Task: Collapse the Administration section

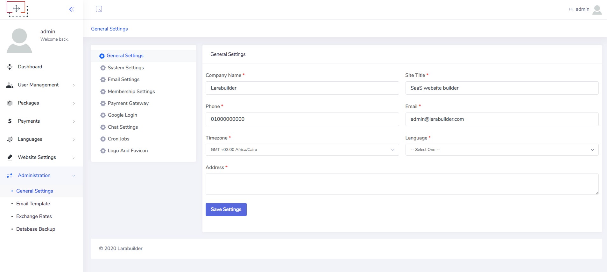Action: click(x=74, y=176)
